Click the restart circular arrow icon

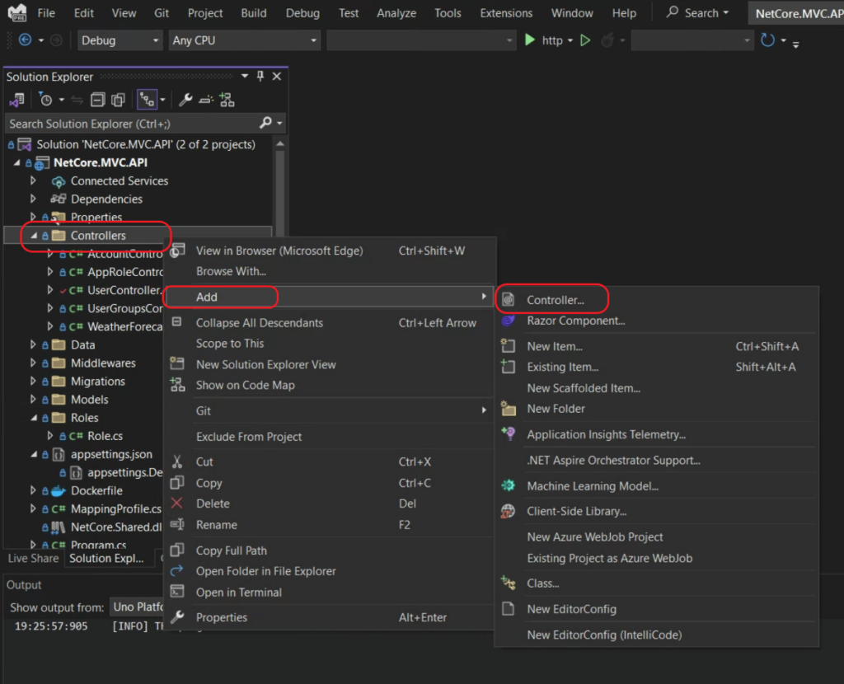(x=767, y=40)
